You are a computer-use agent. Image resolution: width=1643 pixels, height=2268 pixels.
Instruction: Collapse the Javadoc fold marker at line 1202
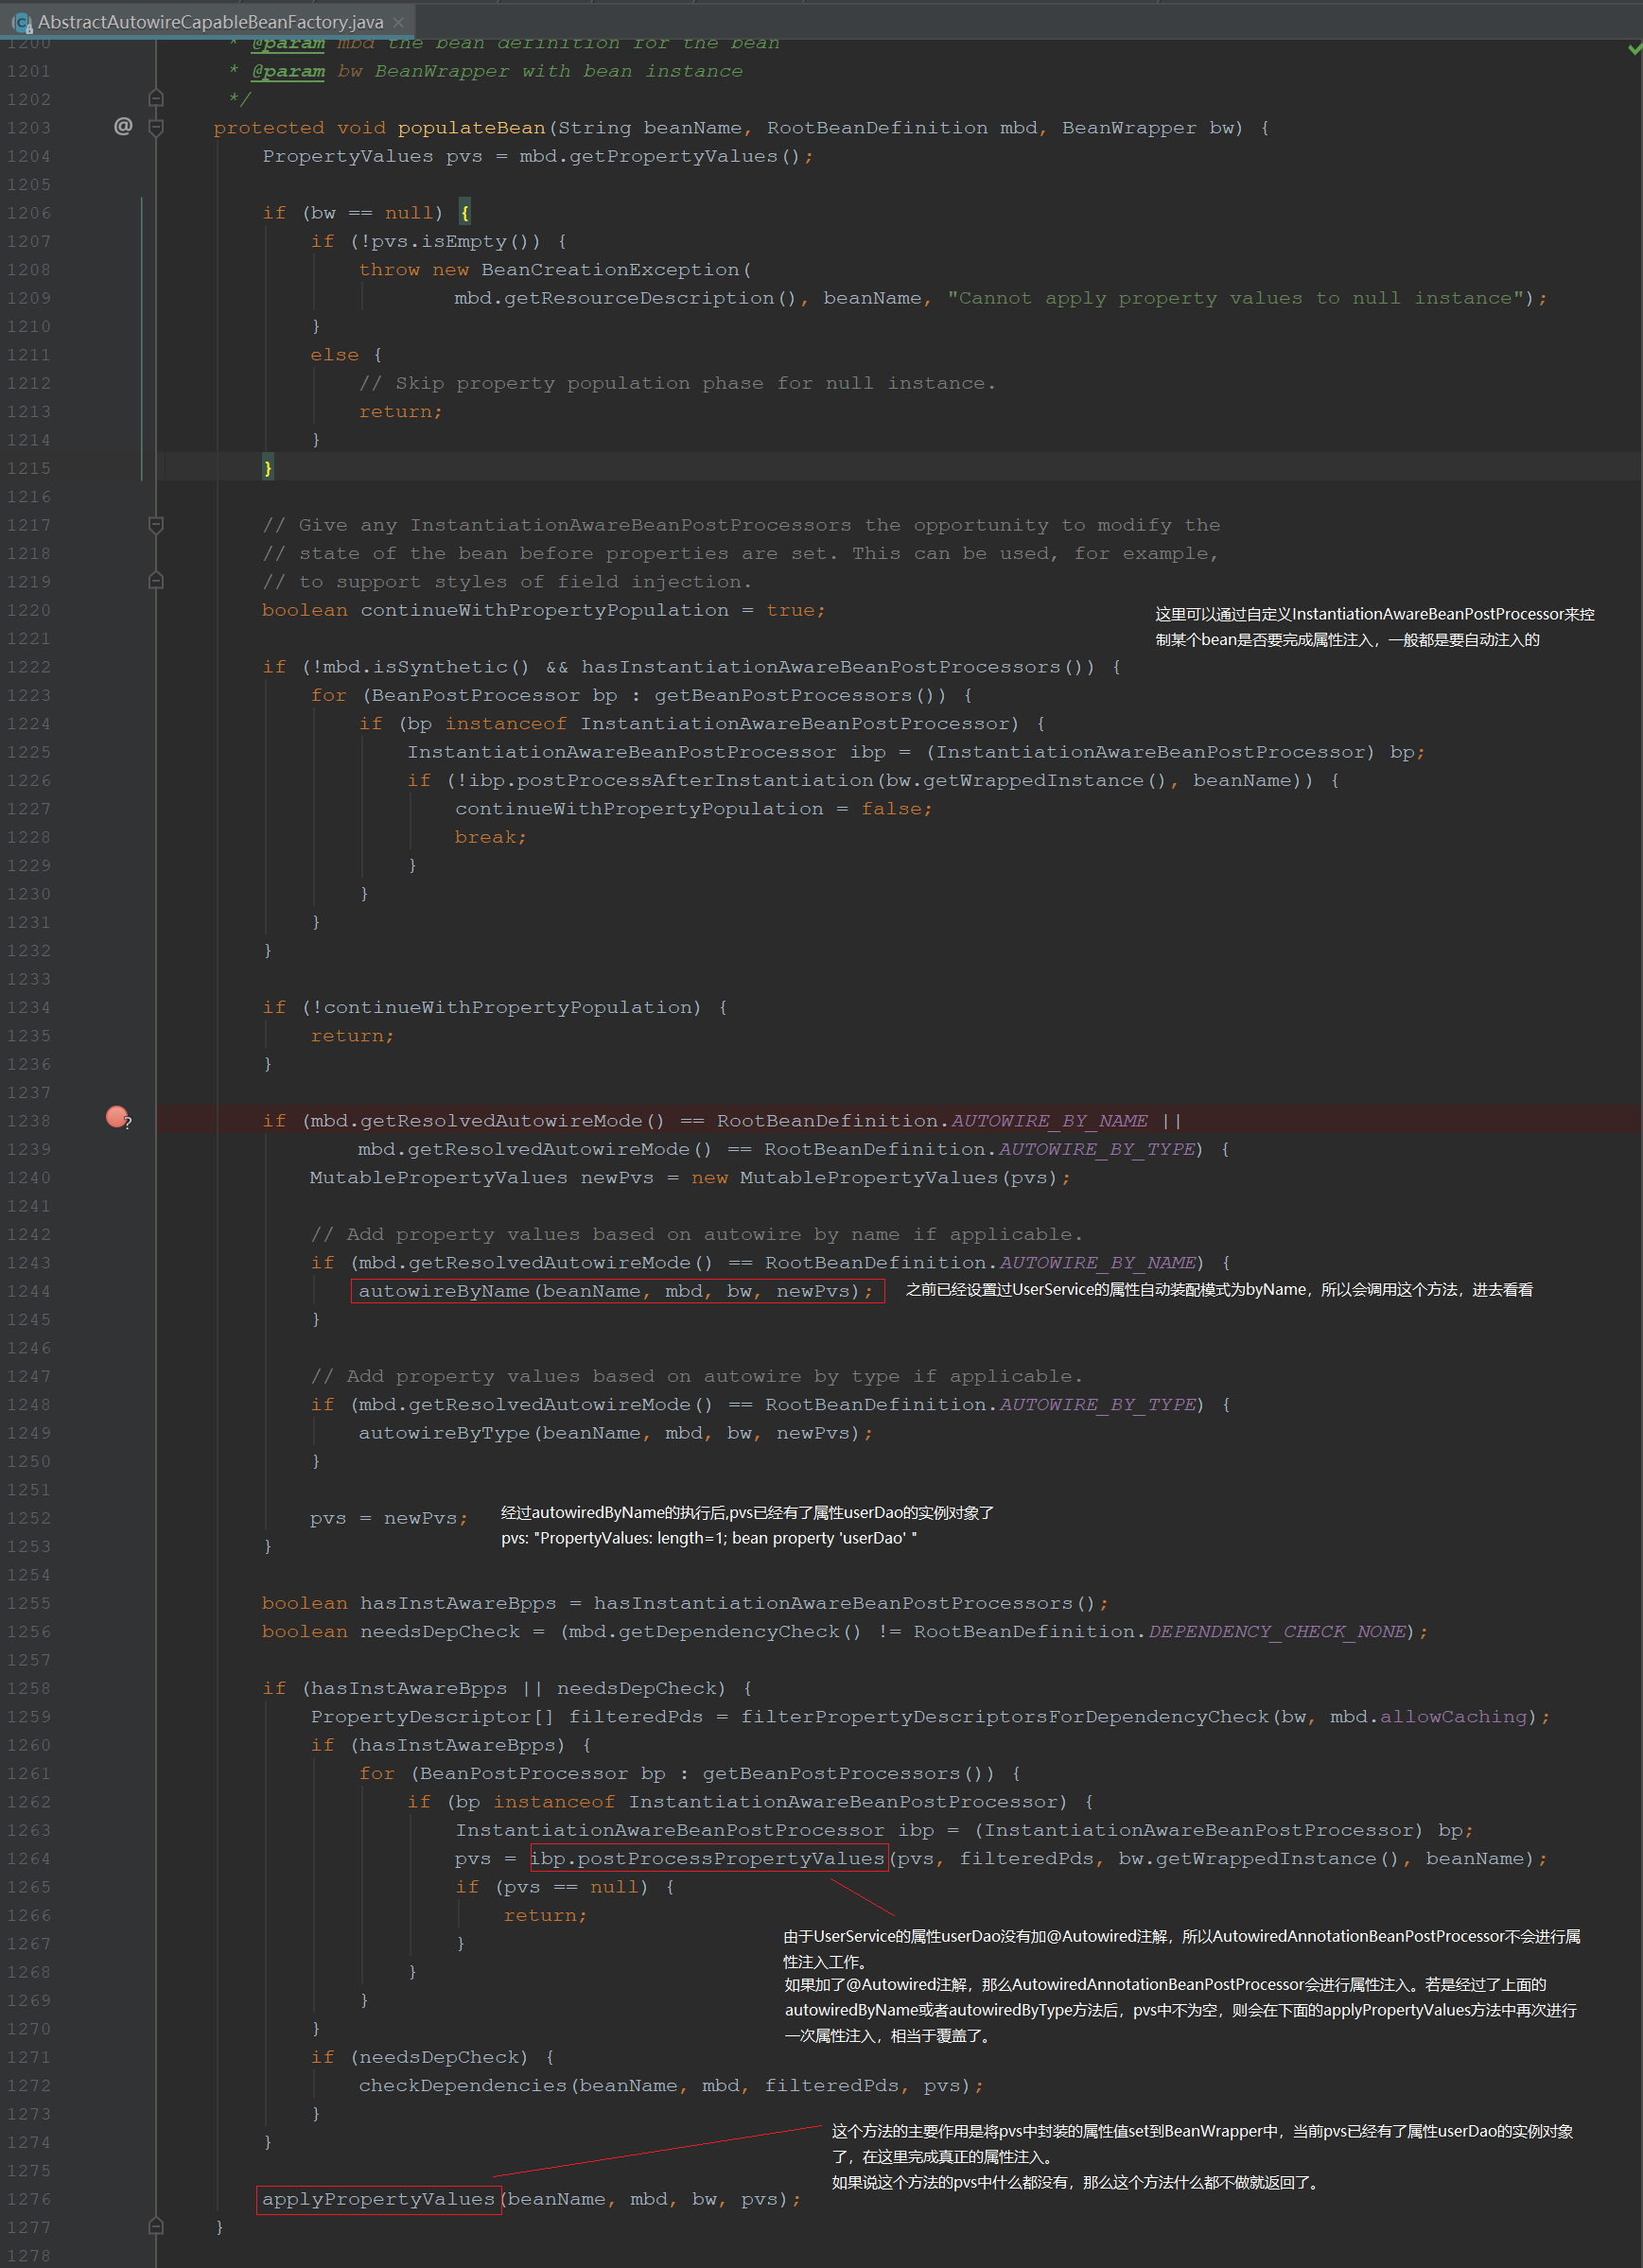coord(156,98)
